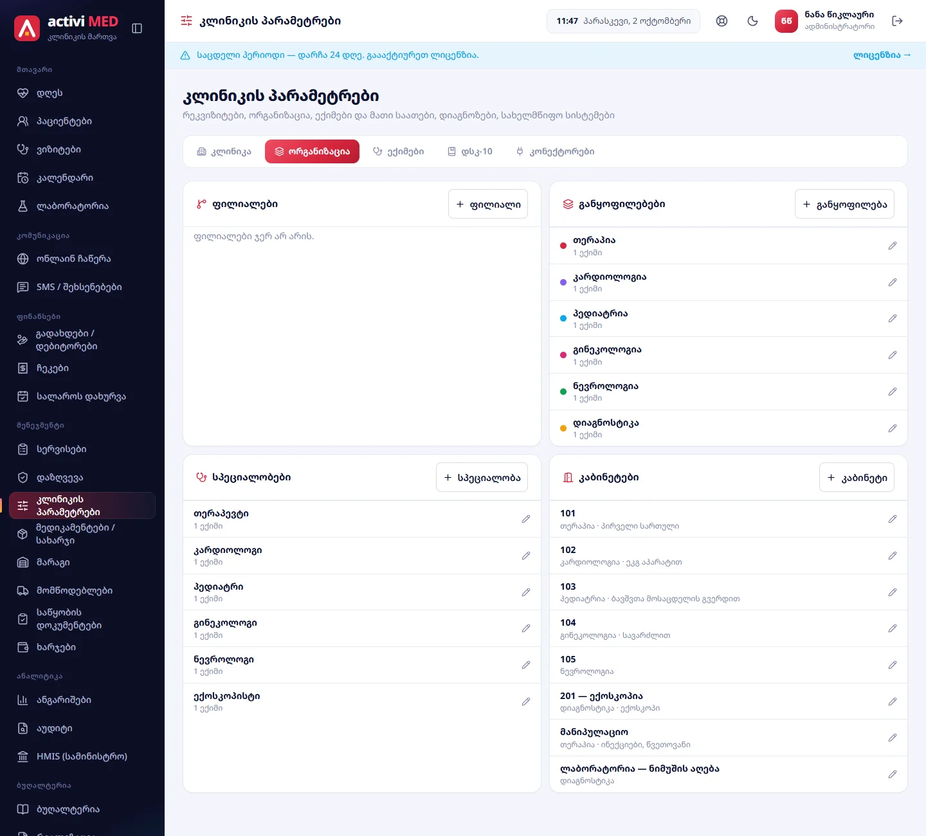This screenshot has height=836, width=926.
Task: Open user profile ნანა ნიკლაური
Action: tap(826, 21)
